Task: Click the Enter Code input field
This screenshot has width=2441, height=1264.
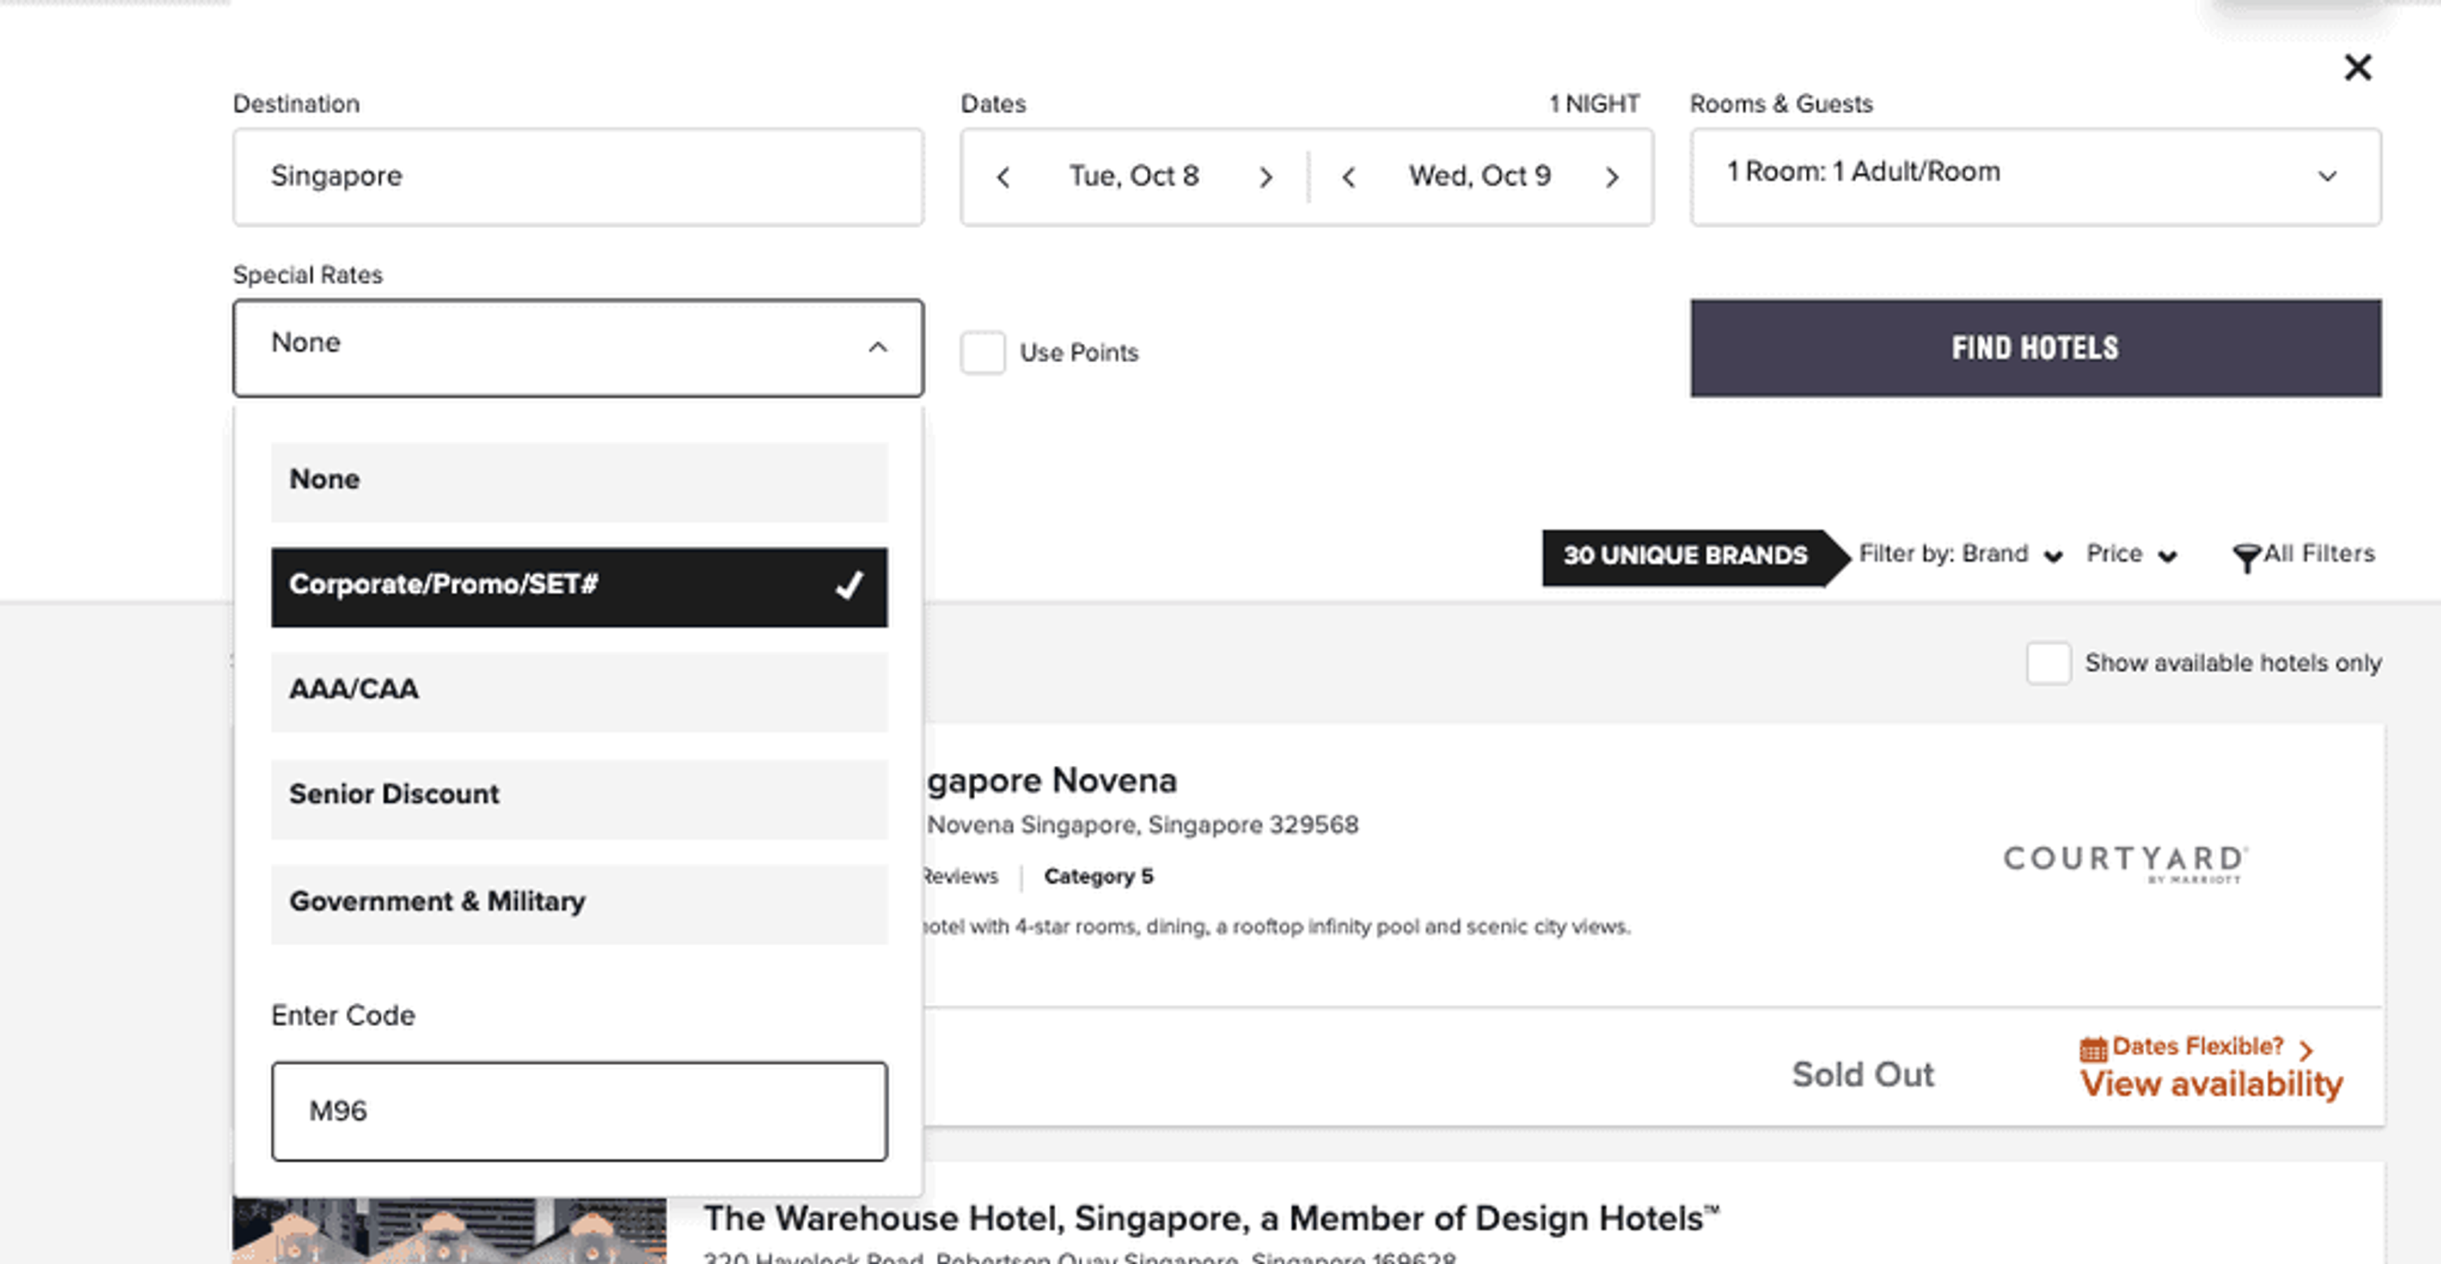Action: click(578, 1110)
